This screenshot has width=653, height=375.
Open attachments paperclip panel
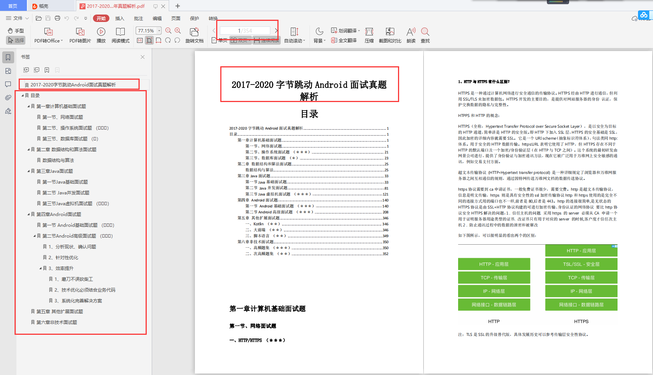(8, 98)
